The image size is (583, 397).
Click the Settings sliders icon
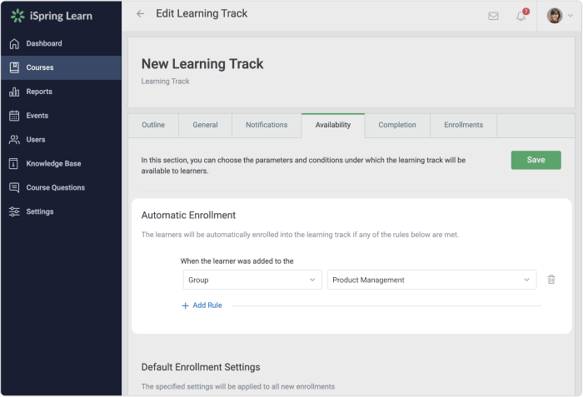(14, 211)
